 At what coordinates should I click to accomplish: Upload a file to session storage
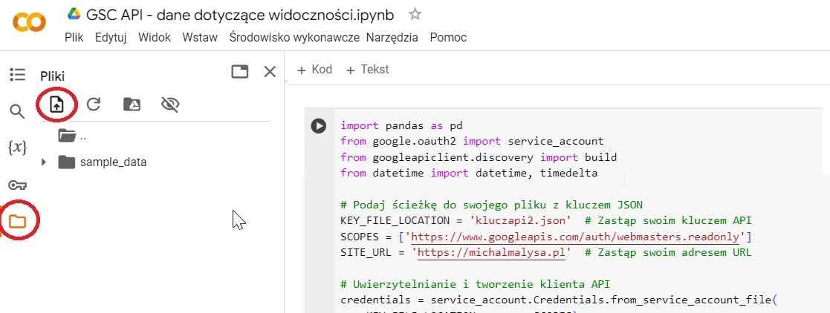pyautogui.click(x=56, y=105)
